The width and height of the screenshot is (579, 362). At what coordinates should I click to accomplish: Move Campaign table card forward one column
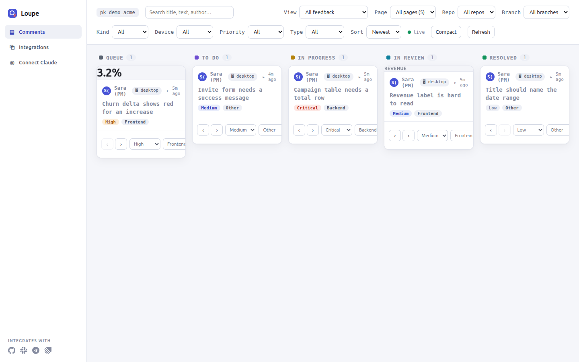click(x=313, y=130)
